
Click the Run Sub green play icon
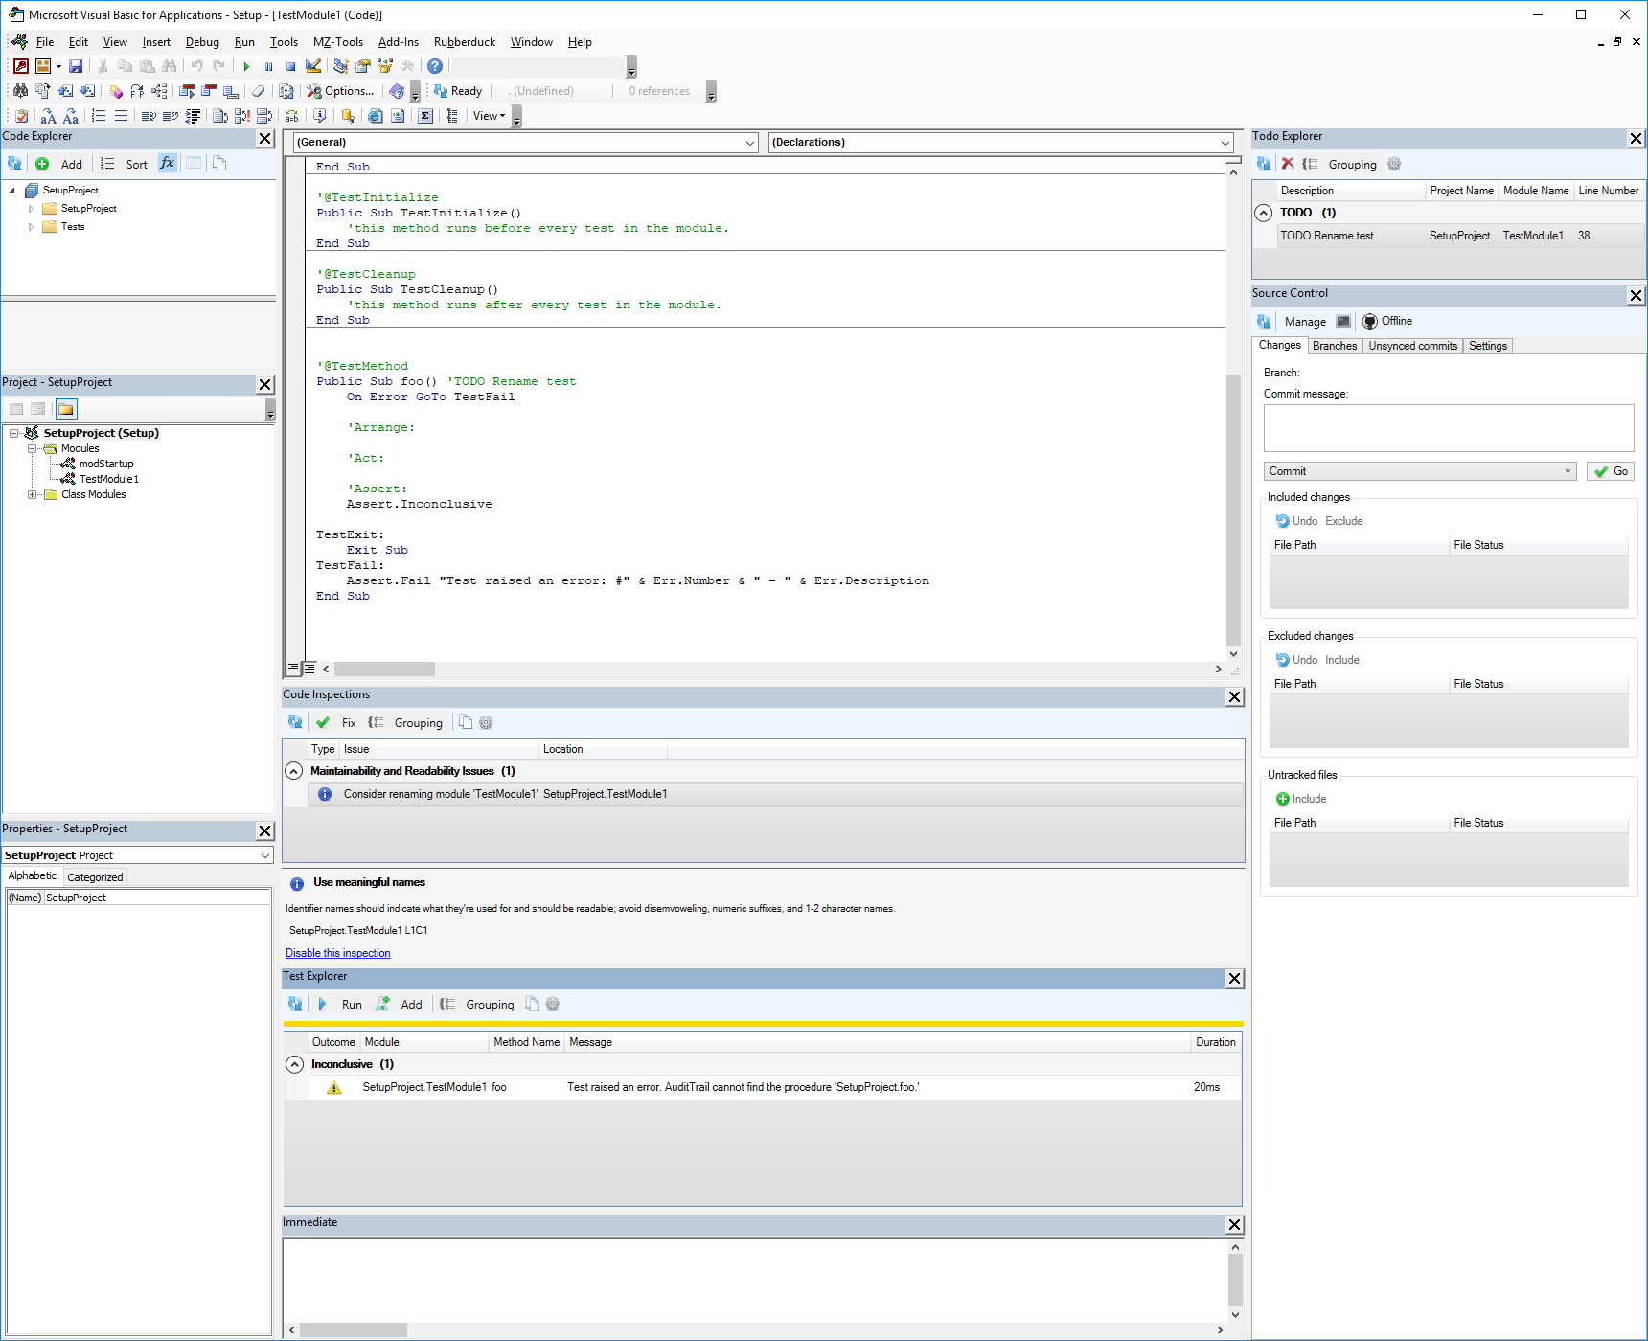[x=246, y=66]
